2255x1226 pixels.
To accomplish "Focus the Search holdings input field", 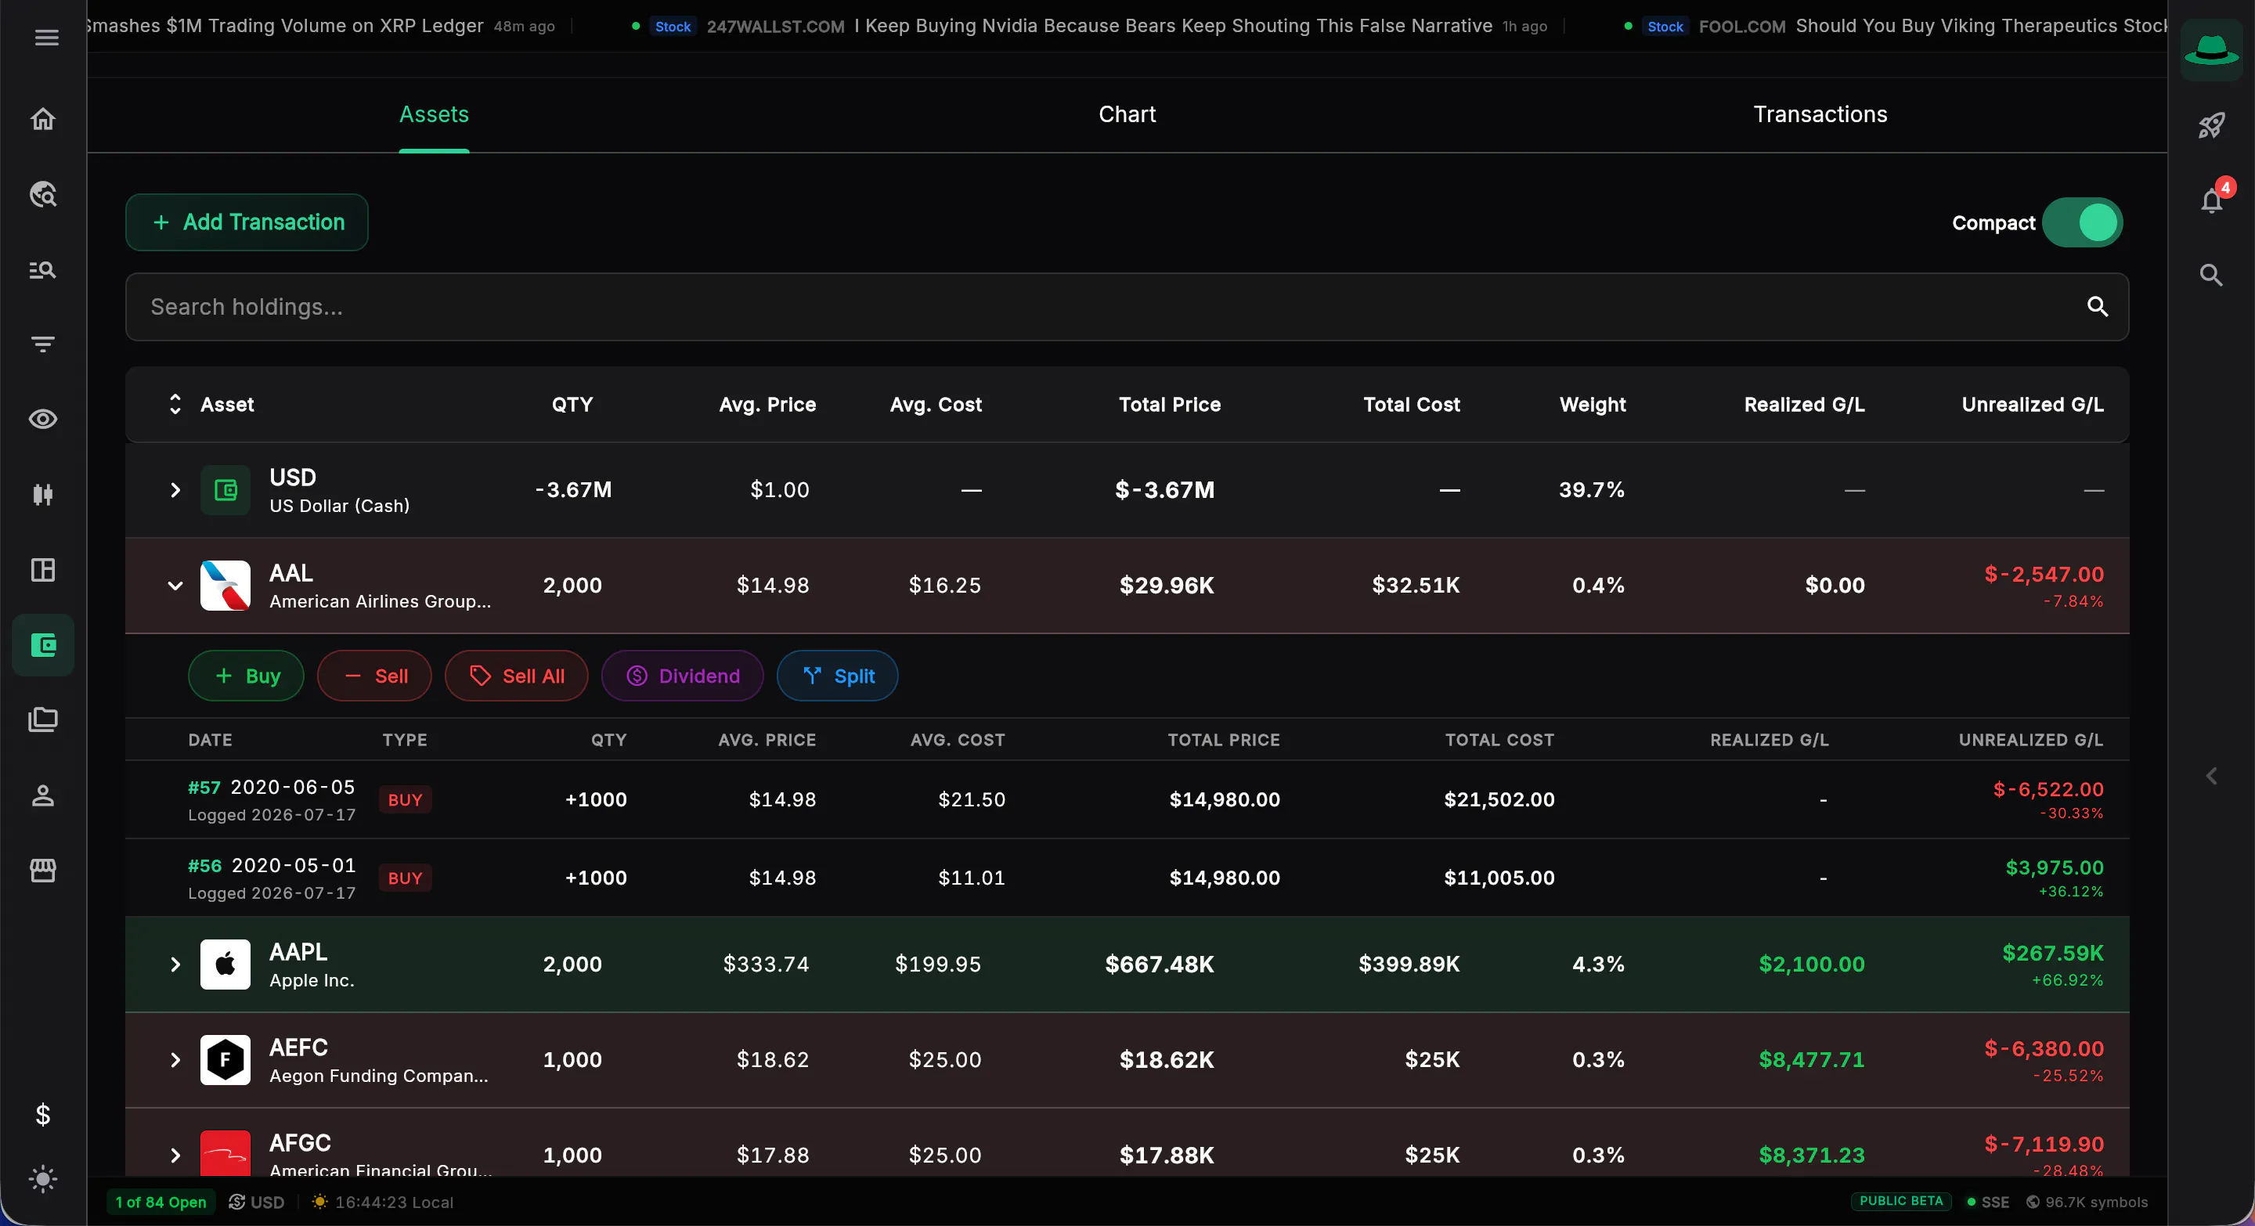I will click(x=1127, y=307).
